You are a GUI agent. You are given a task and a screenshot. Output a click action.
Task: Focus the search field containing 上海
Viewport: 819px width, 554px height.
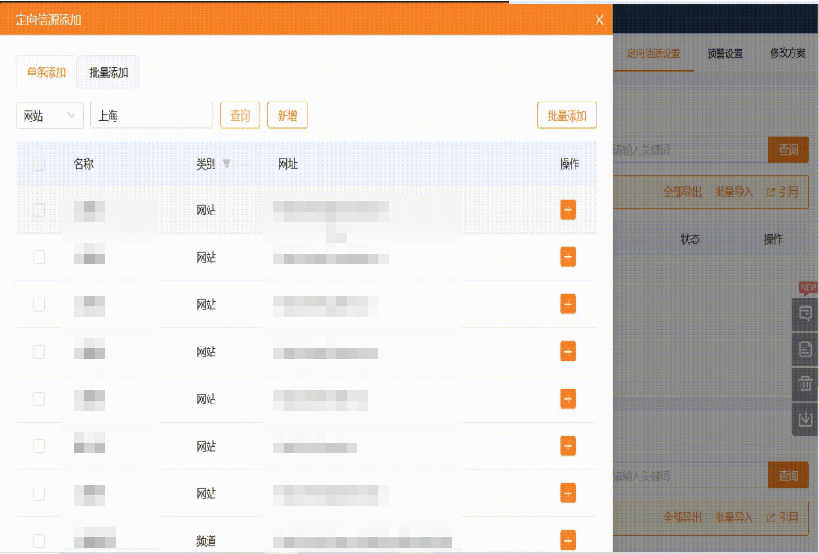point(151,116)
